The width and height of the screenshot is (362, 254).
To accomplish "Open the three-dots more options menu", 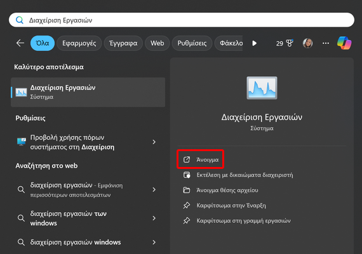I will pos(326,43).
